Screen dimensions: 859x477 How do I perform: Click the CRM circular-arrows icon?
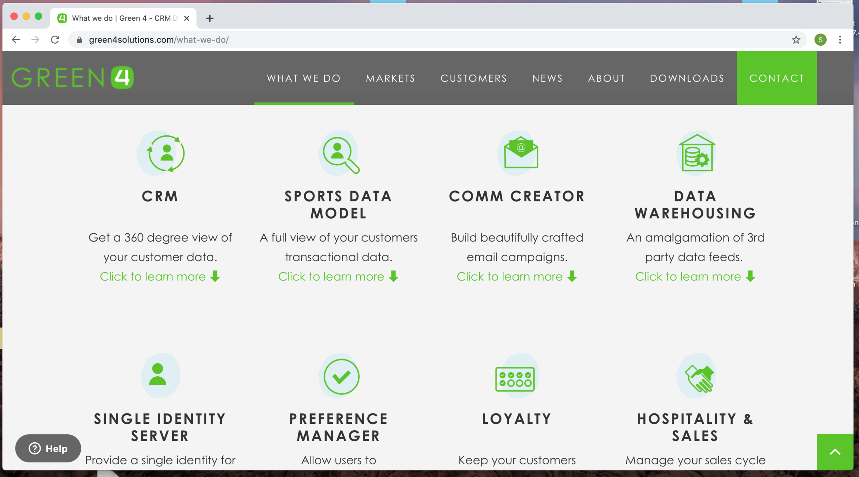coord(166,153)
